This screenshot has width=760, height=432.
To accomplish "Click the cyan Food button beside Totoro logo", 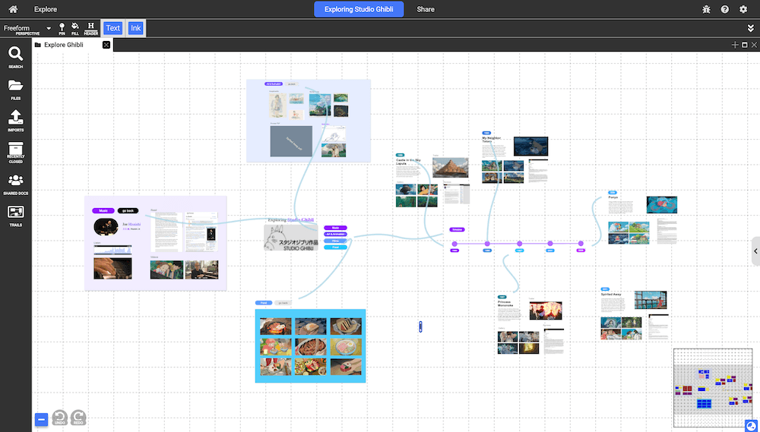I will (335, 247).
